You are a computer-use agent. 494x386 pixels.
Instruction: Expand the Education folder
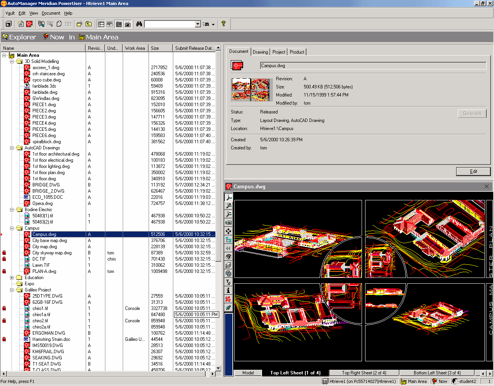click(12, 278)
